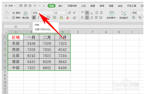Click the distributed alignment icon

(101, 17)
